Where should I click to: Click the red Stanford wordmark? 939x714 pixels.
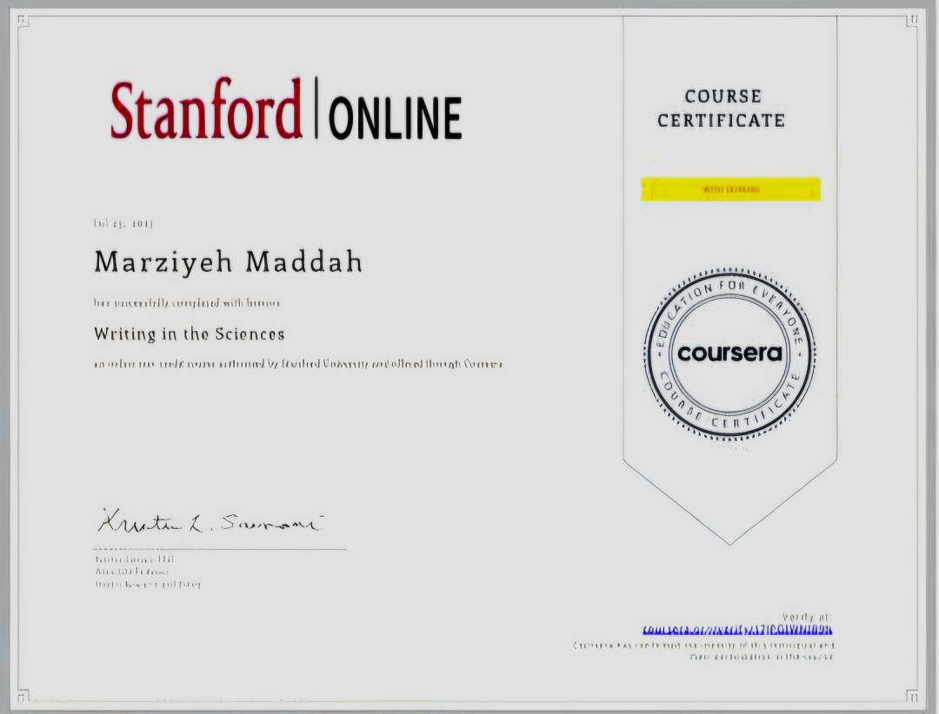point(206,109)
